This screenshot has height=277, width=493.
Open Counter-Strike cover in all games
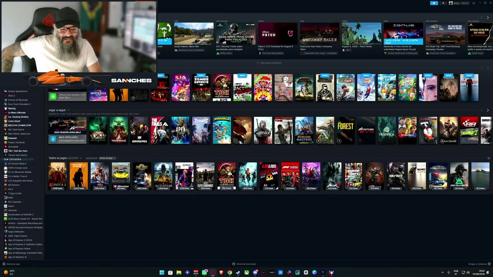[79, 176]
